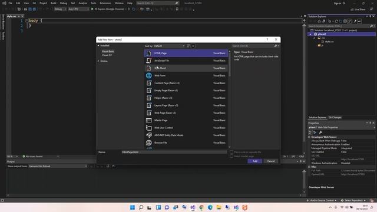Click the Save All toolbar icon
Viewport: 377px width, 212px height.
[x=34, y=9]
